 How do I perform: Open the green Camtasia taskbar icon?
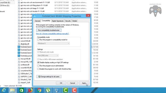click(x=66, y=90)
